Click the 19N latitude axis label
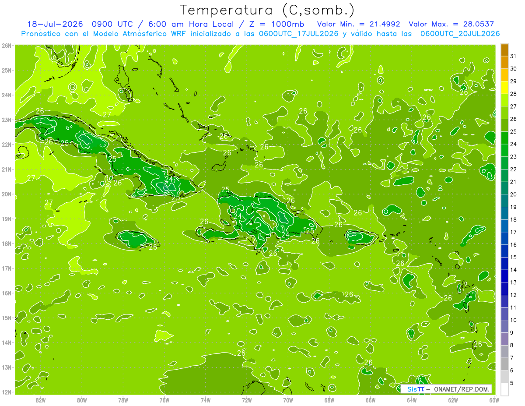 point(7,219)
